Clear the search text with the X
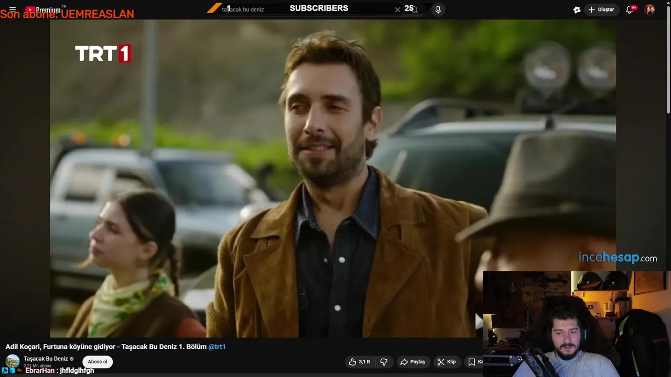The image size is (671, 377). [397, 9]
